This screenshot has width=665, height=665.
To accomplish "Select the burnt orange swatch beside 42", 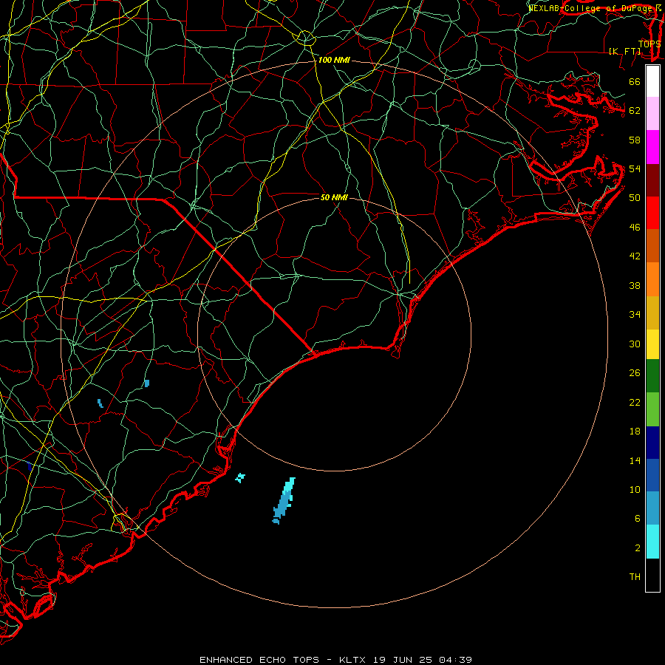I will [652, 246].
